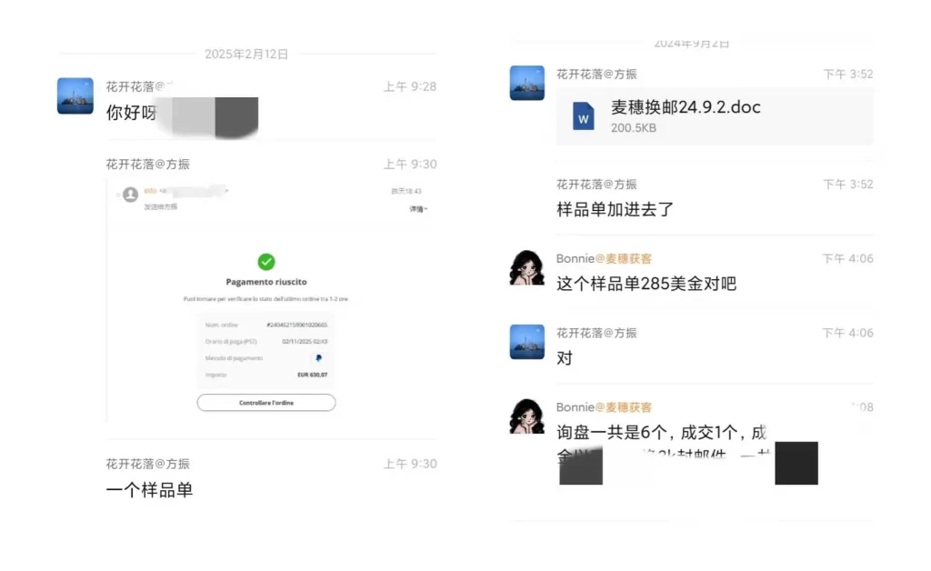The height and width of the screenshot is (571, 931).
Task: Expand the 详情 details dropdown in the email
Action: tap(417, 210)
